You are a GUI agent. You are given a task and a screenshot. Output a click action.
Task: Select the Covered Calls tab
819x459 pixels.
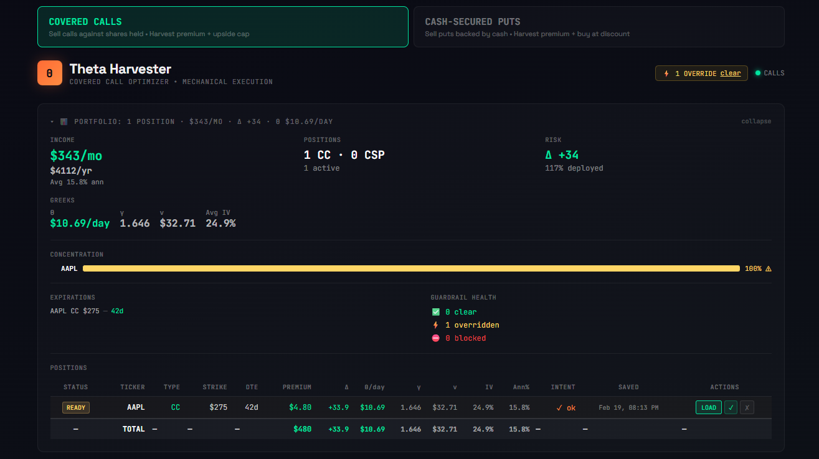[x=222, y=27]
